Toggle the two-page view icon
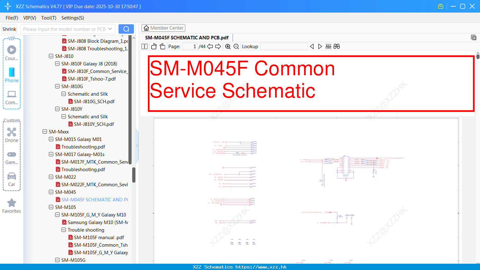This screenshot has width=480, height=270. [x=144, y=47]
